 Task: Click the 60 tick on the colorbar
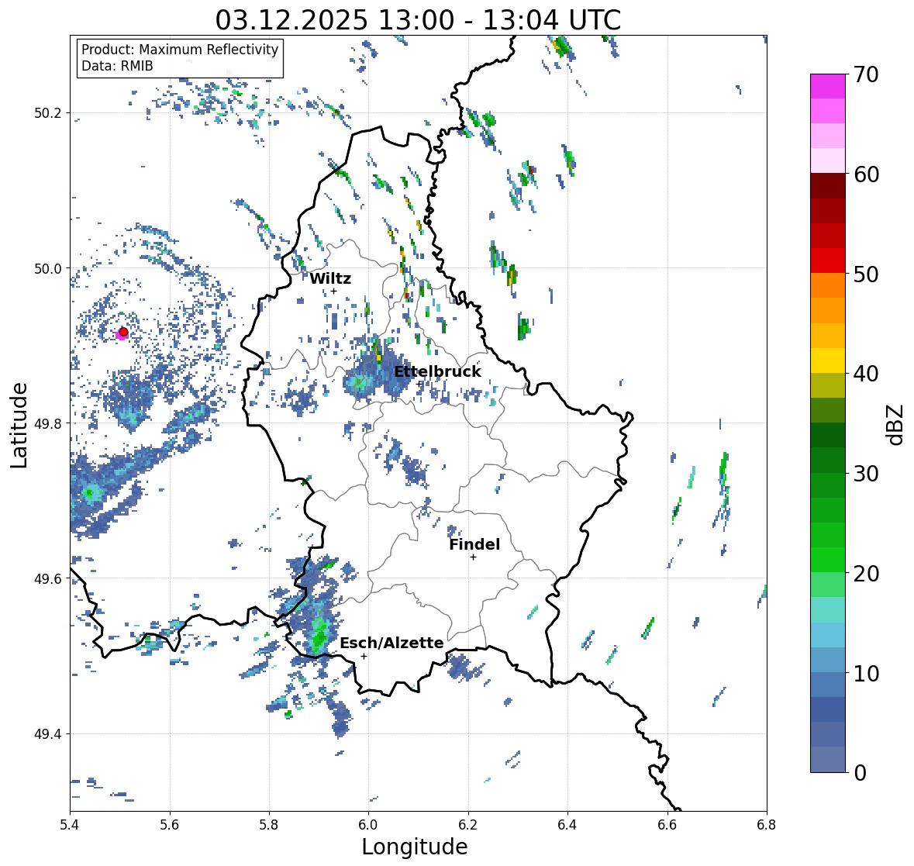coord(866,174)
